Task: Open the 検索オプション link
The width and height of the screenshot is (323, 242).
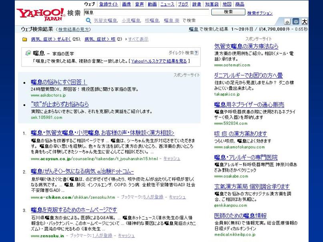Action: point(260,13)
